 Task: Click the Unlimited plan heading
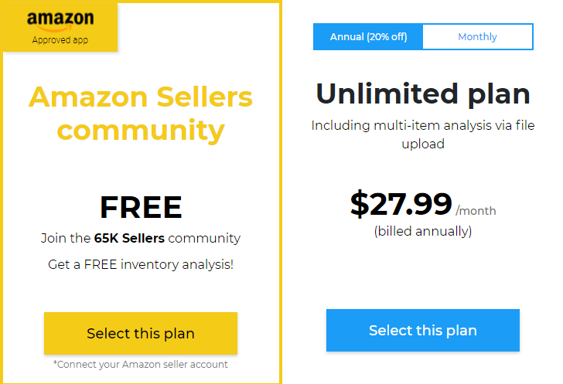[x=423, y=94]
